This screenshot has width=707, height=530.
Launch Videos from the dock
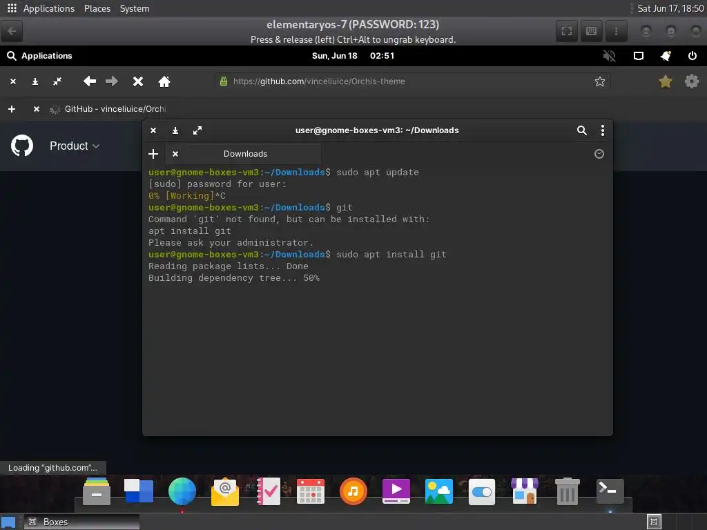[x=396, y=491]
